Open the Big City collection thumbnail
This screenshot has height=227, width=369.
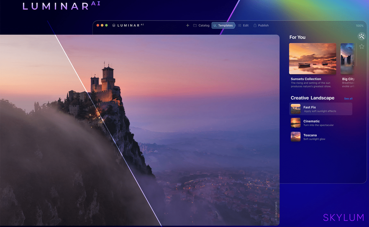(x=347, y=59)
